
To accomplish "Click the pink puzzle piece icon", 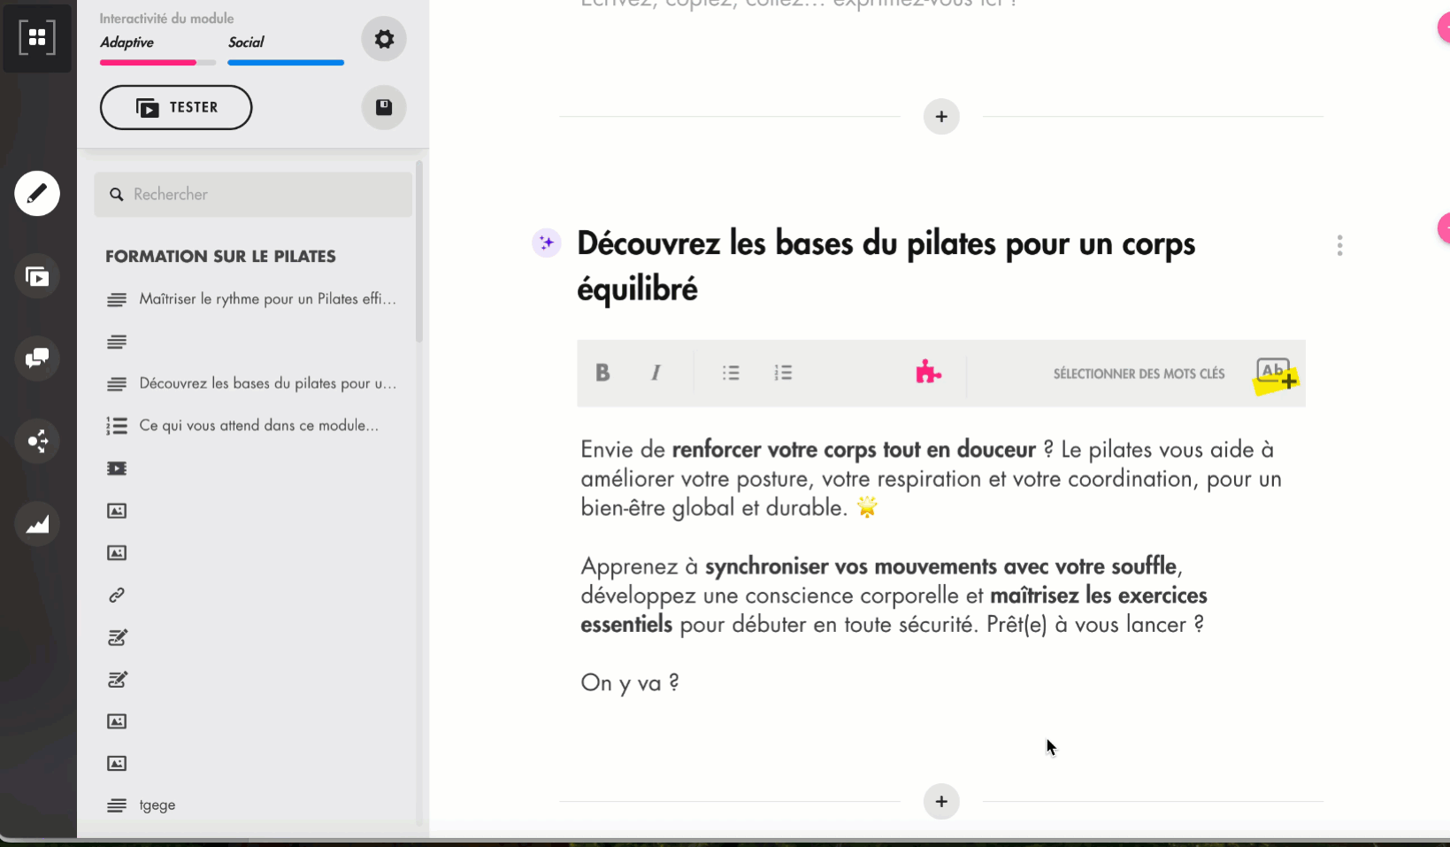I will point(928,373).
